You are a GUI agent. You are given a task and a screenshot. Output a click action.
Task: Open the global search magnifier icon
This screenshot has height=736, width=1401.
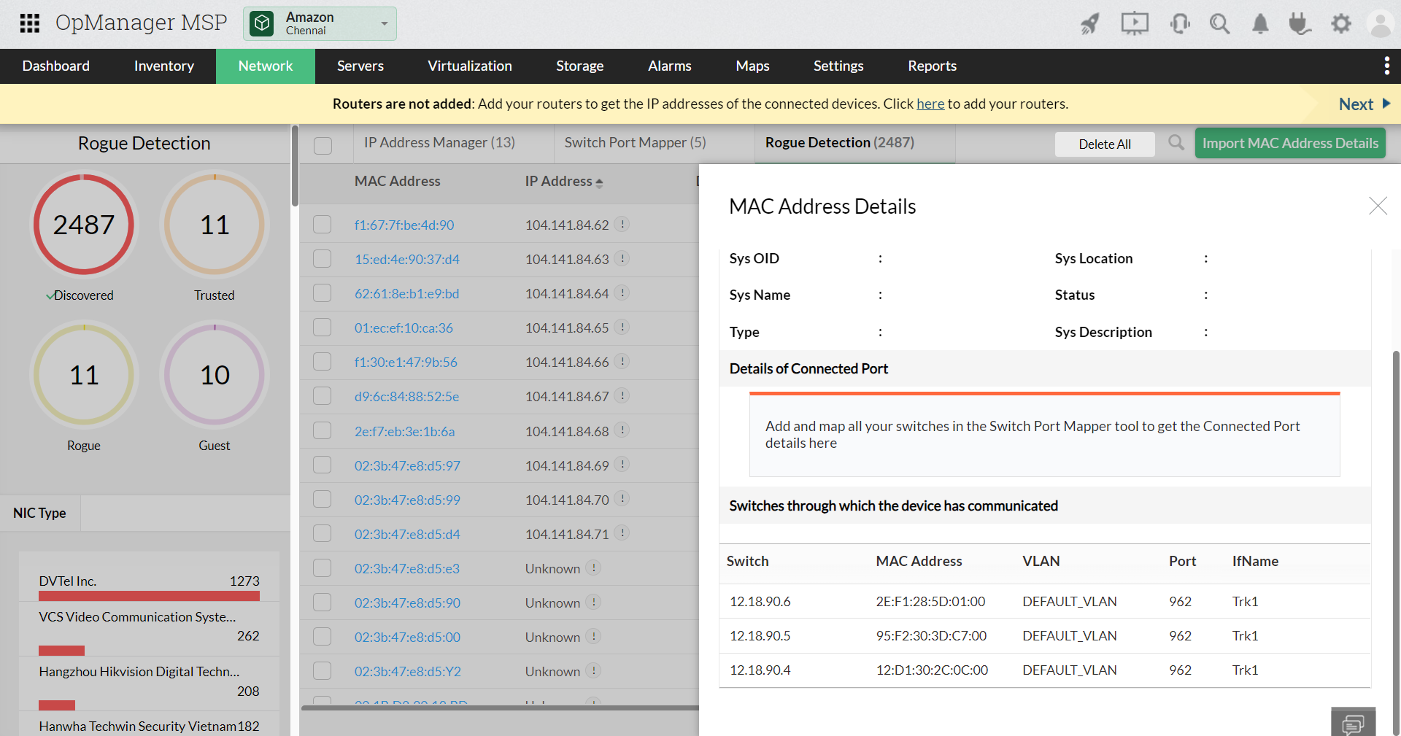point(1219,23)
